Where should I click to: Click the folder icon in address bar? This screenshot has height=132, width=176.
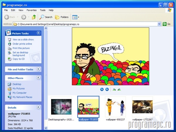tap(15, 24)
